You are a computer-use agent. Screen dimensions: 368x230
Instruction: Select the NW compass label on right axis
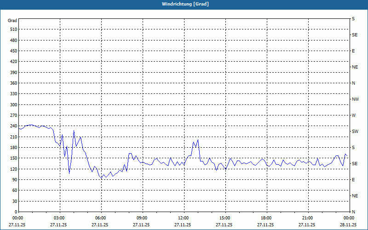(355, 99)
